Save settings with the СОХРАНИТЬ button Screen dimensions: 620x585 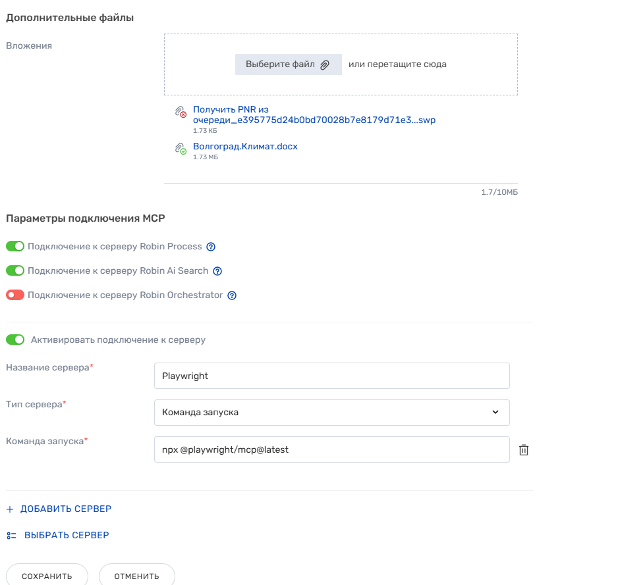(47, 576)
